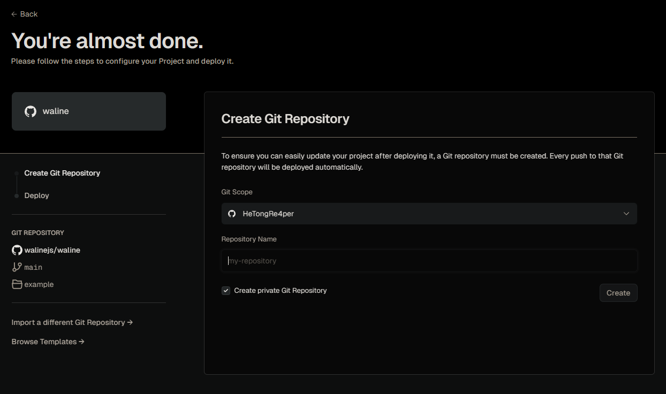The width and height of the screenshot is (666, 394).
Task: Click the branch icon next to main
Action: click(x=17, y=267)
